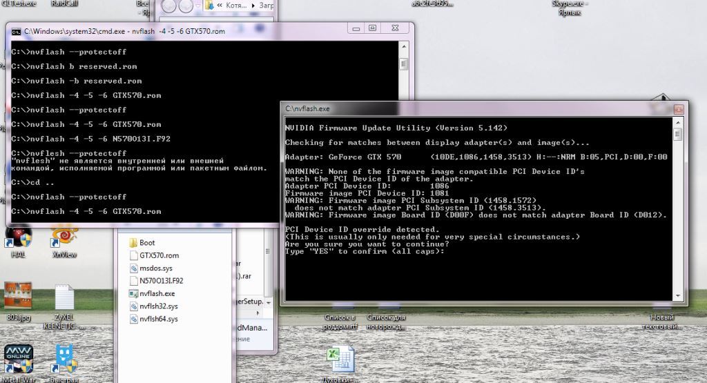Image resolution: width=707 pixels, height=383 pixels.
Task: Open the 803.jpg desktop image
Action: pyautogui.click(x=18, y=301)
